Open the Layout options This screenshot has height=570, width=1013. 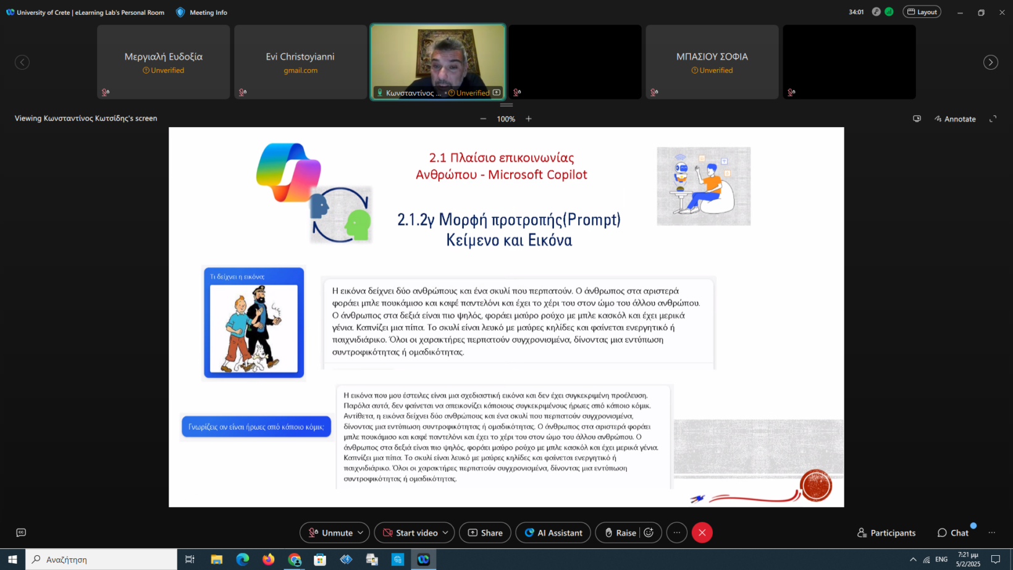pyautogui.click(x=922, y=12)
